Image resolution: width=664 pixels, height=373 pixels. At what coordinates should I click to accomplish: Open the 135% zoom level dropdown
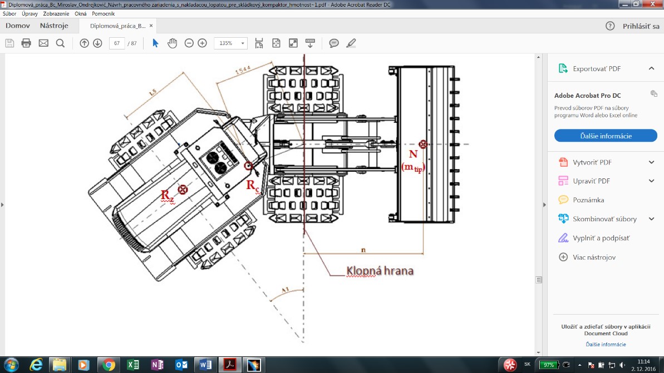[243, 43]
